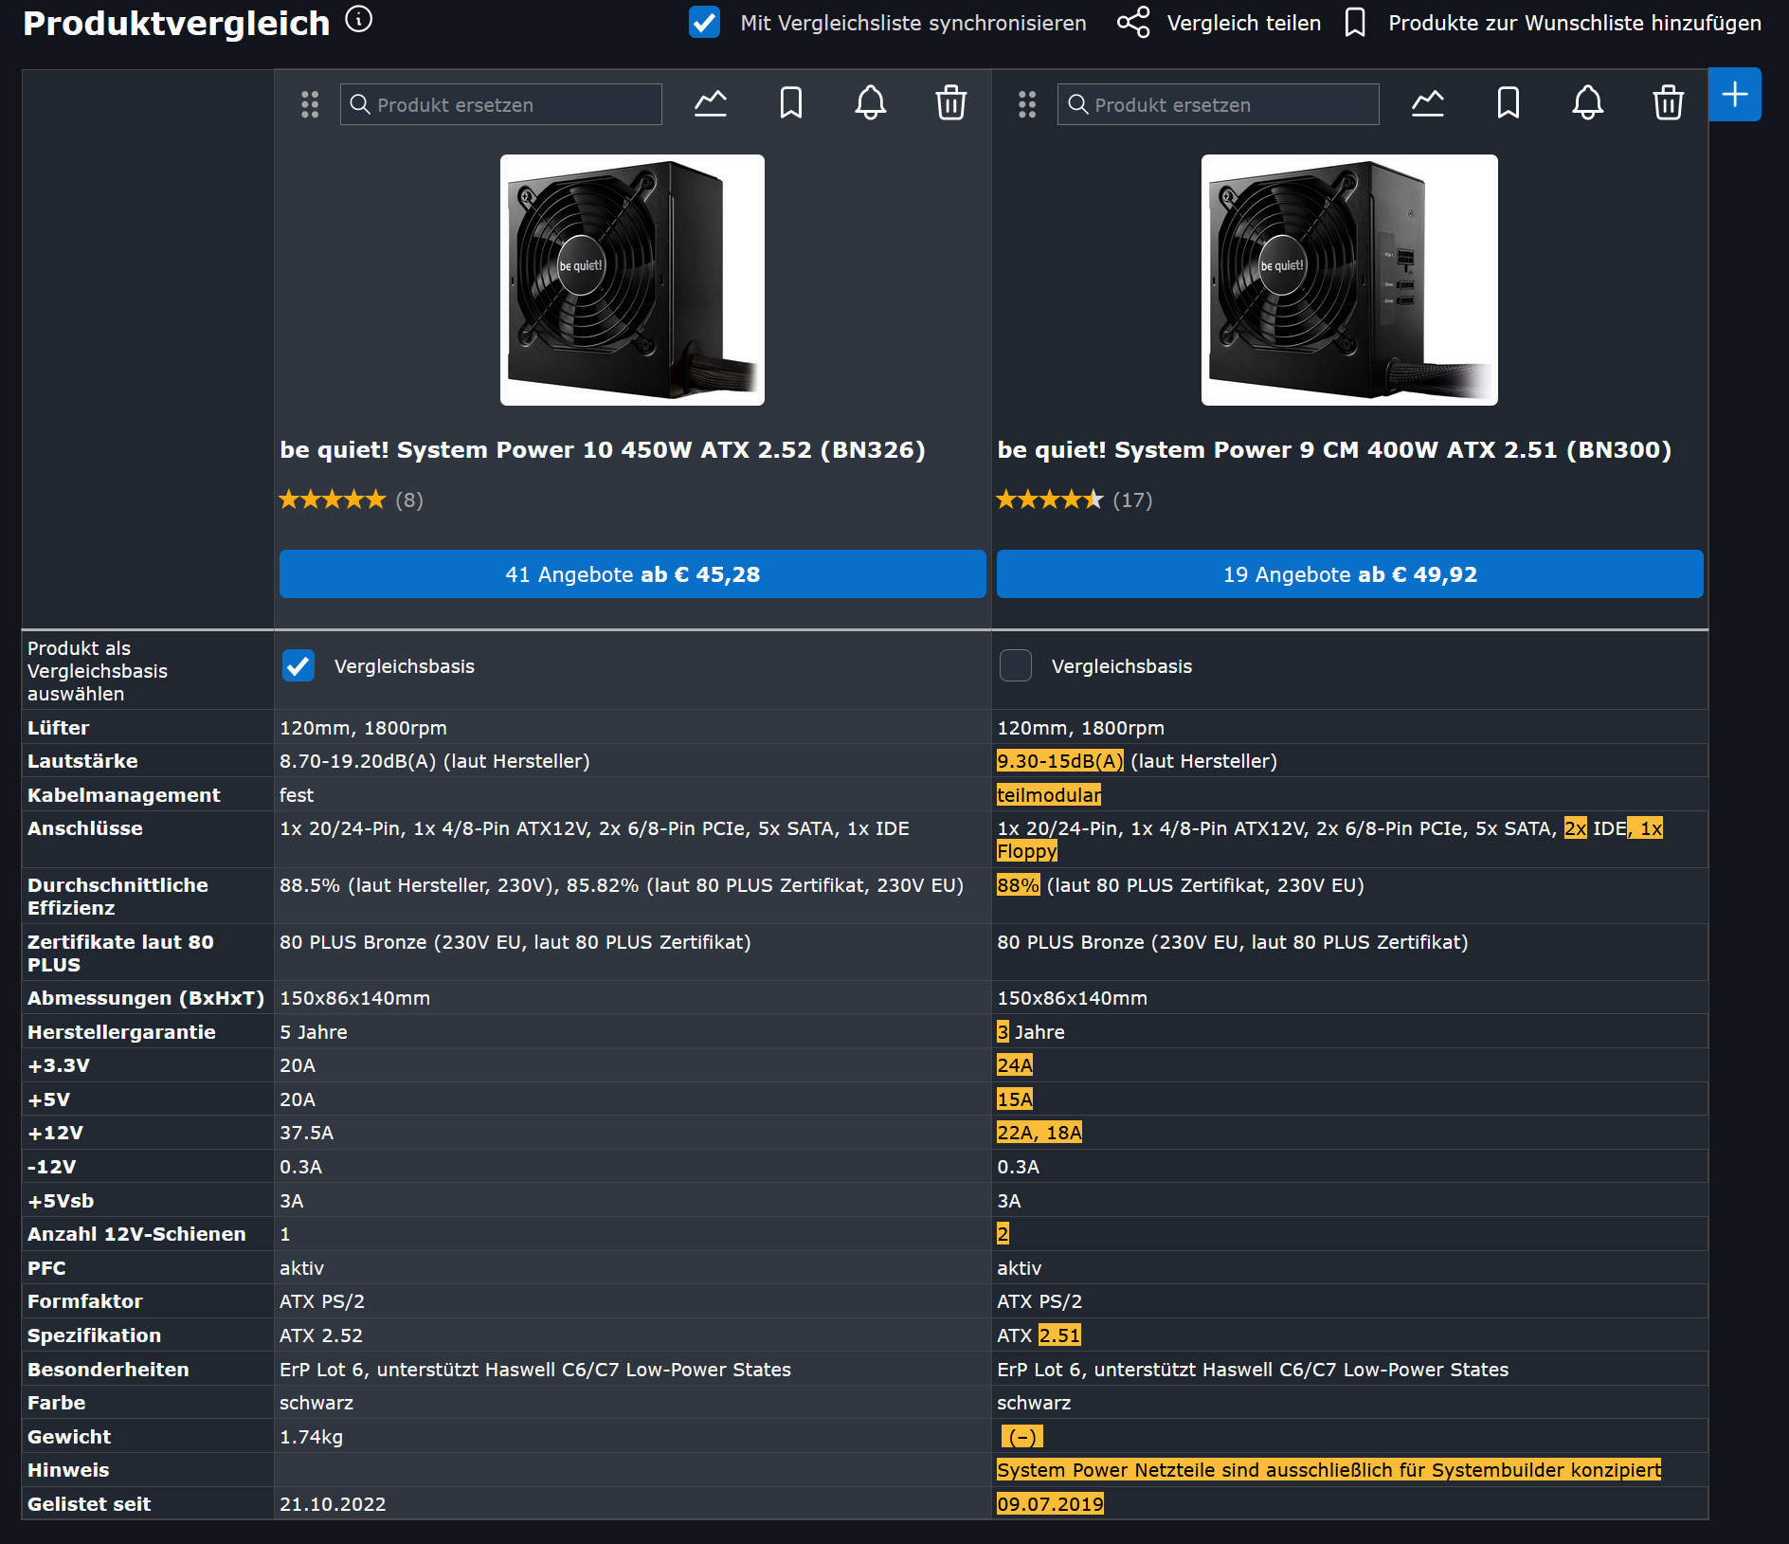1789x1544 pixels.
Task: Click the 'Formfaktor' row label
Action: click(x=84, y=1301)
